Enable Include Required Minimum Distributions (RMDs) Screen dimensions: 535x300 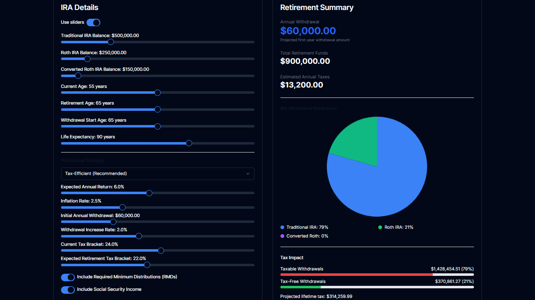coord(68,277)
